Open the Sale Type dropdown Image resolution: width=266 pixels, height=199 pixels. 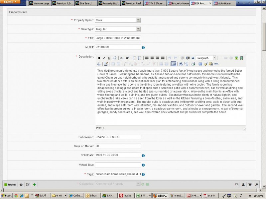point(118,29)
